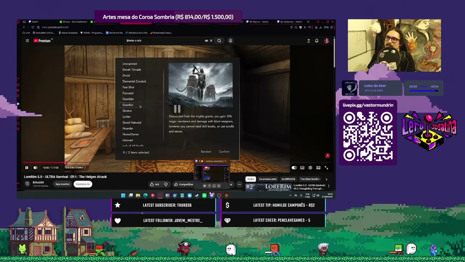Clear the YouTube search field
Viewport: 465px width, 262px height.
(211, 41)
